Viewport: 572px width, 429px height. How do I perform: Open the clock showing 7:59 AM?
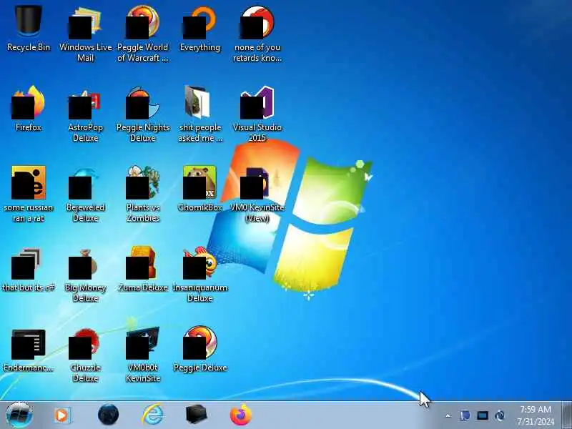click(x=536, y=415)
